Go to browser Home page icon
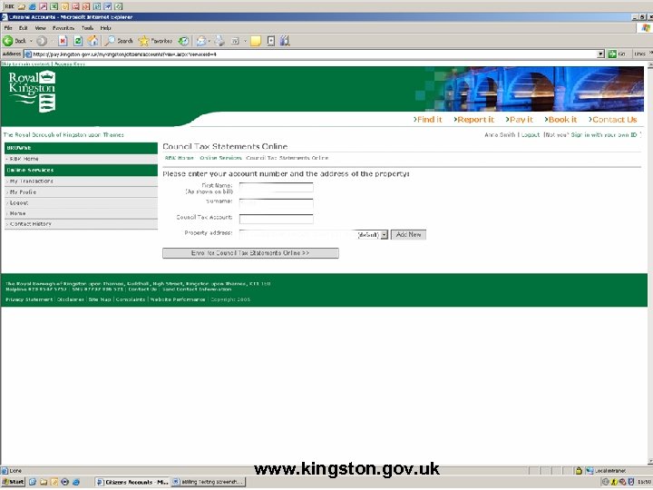The width and height of the screenshot is (653, 490). [93, 41]
